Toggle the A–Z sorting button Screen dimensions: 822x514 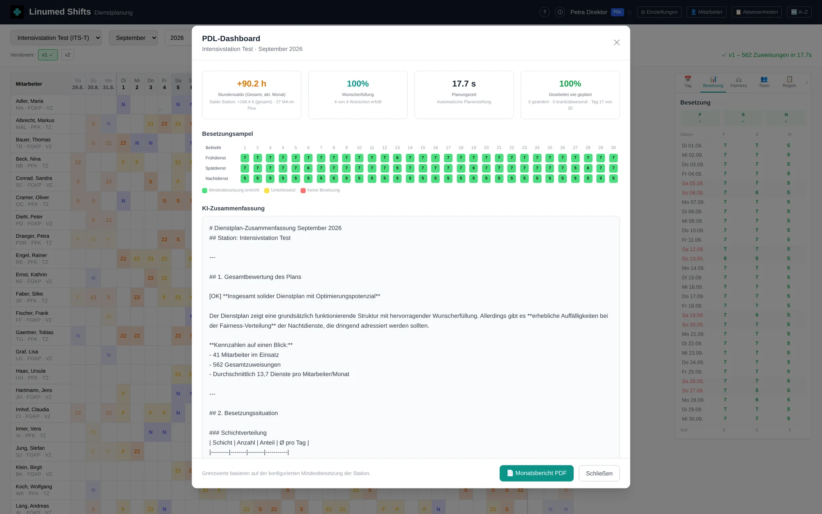[799, 12]
